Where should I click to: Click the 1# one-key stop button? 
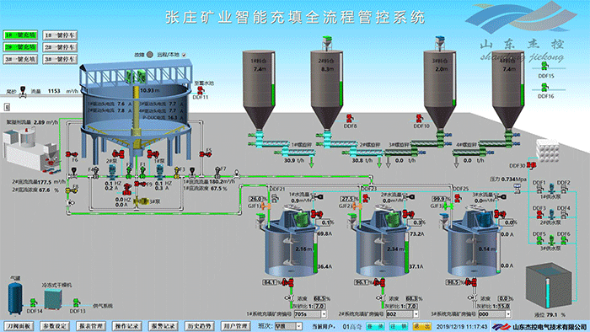point(60,35)
